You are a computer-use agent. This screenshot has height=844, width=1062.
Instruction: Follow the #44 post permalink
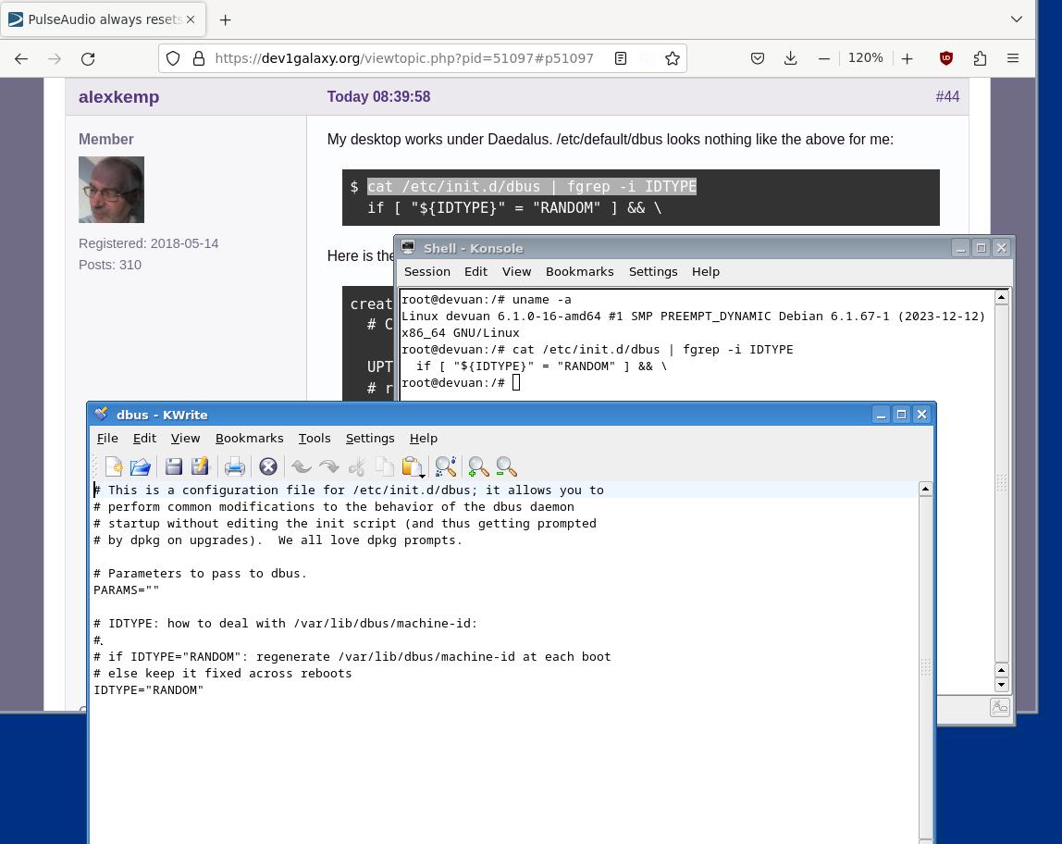pos(947,97)
